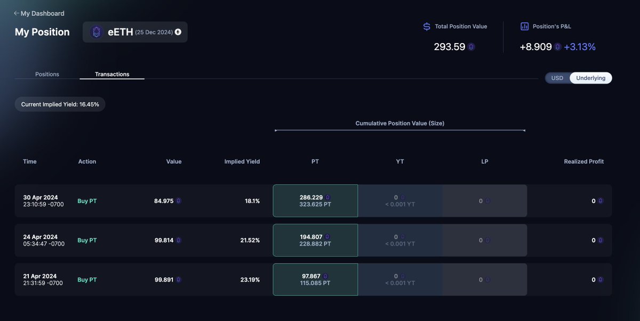This screenshot has height=321, width=640.
Task: Click the YT cell in the 30 Apr row
Action: coord(400,201)
